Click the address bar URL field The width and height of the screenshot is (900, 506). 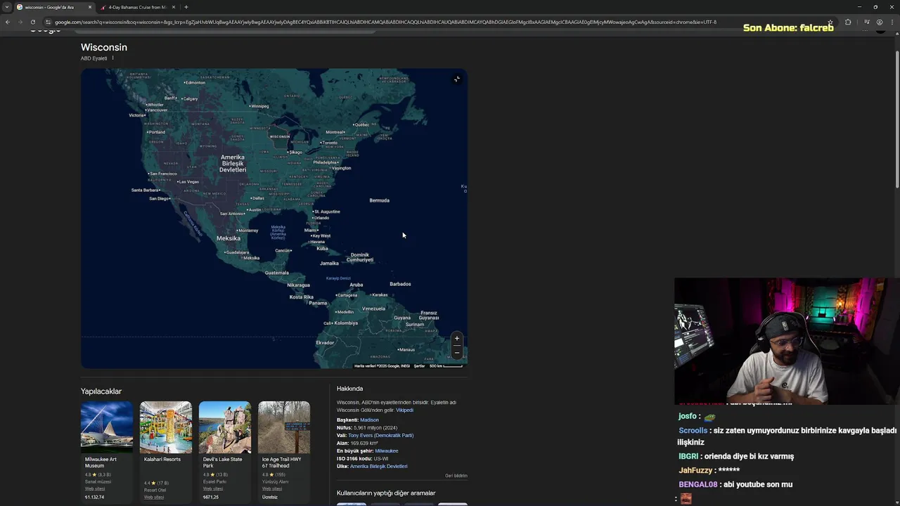coord(387,22)
